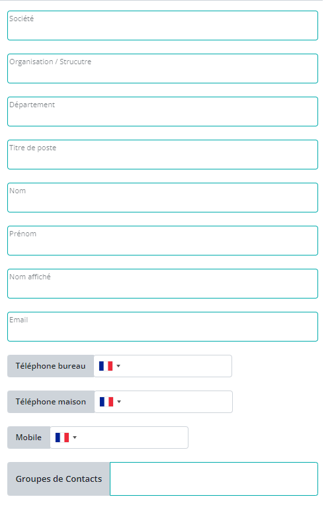
Task: Select the Département text box
Action: click(163, 111)
